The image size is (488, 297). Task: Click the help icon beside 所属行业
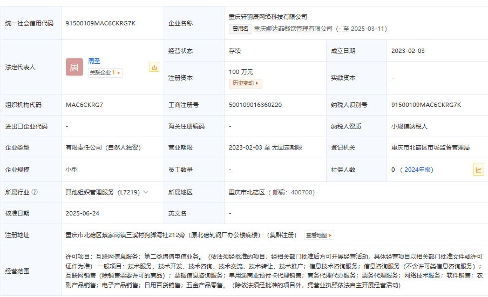tap(35, 192)
